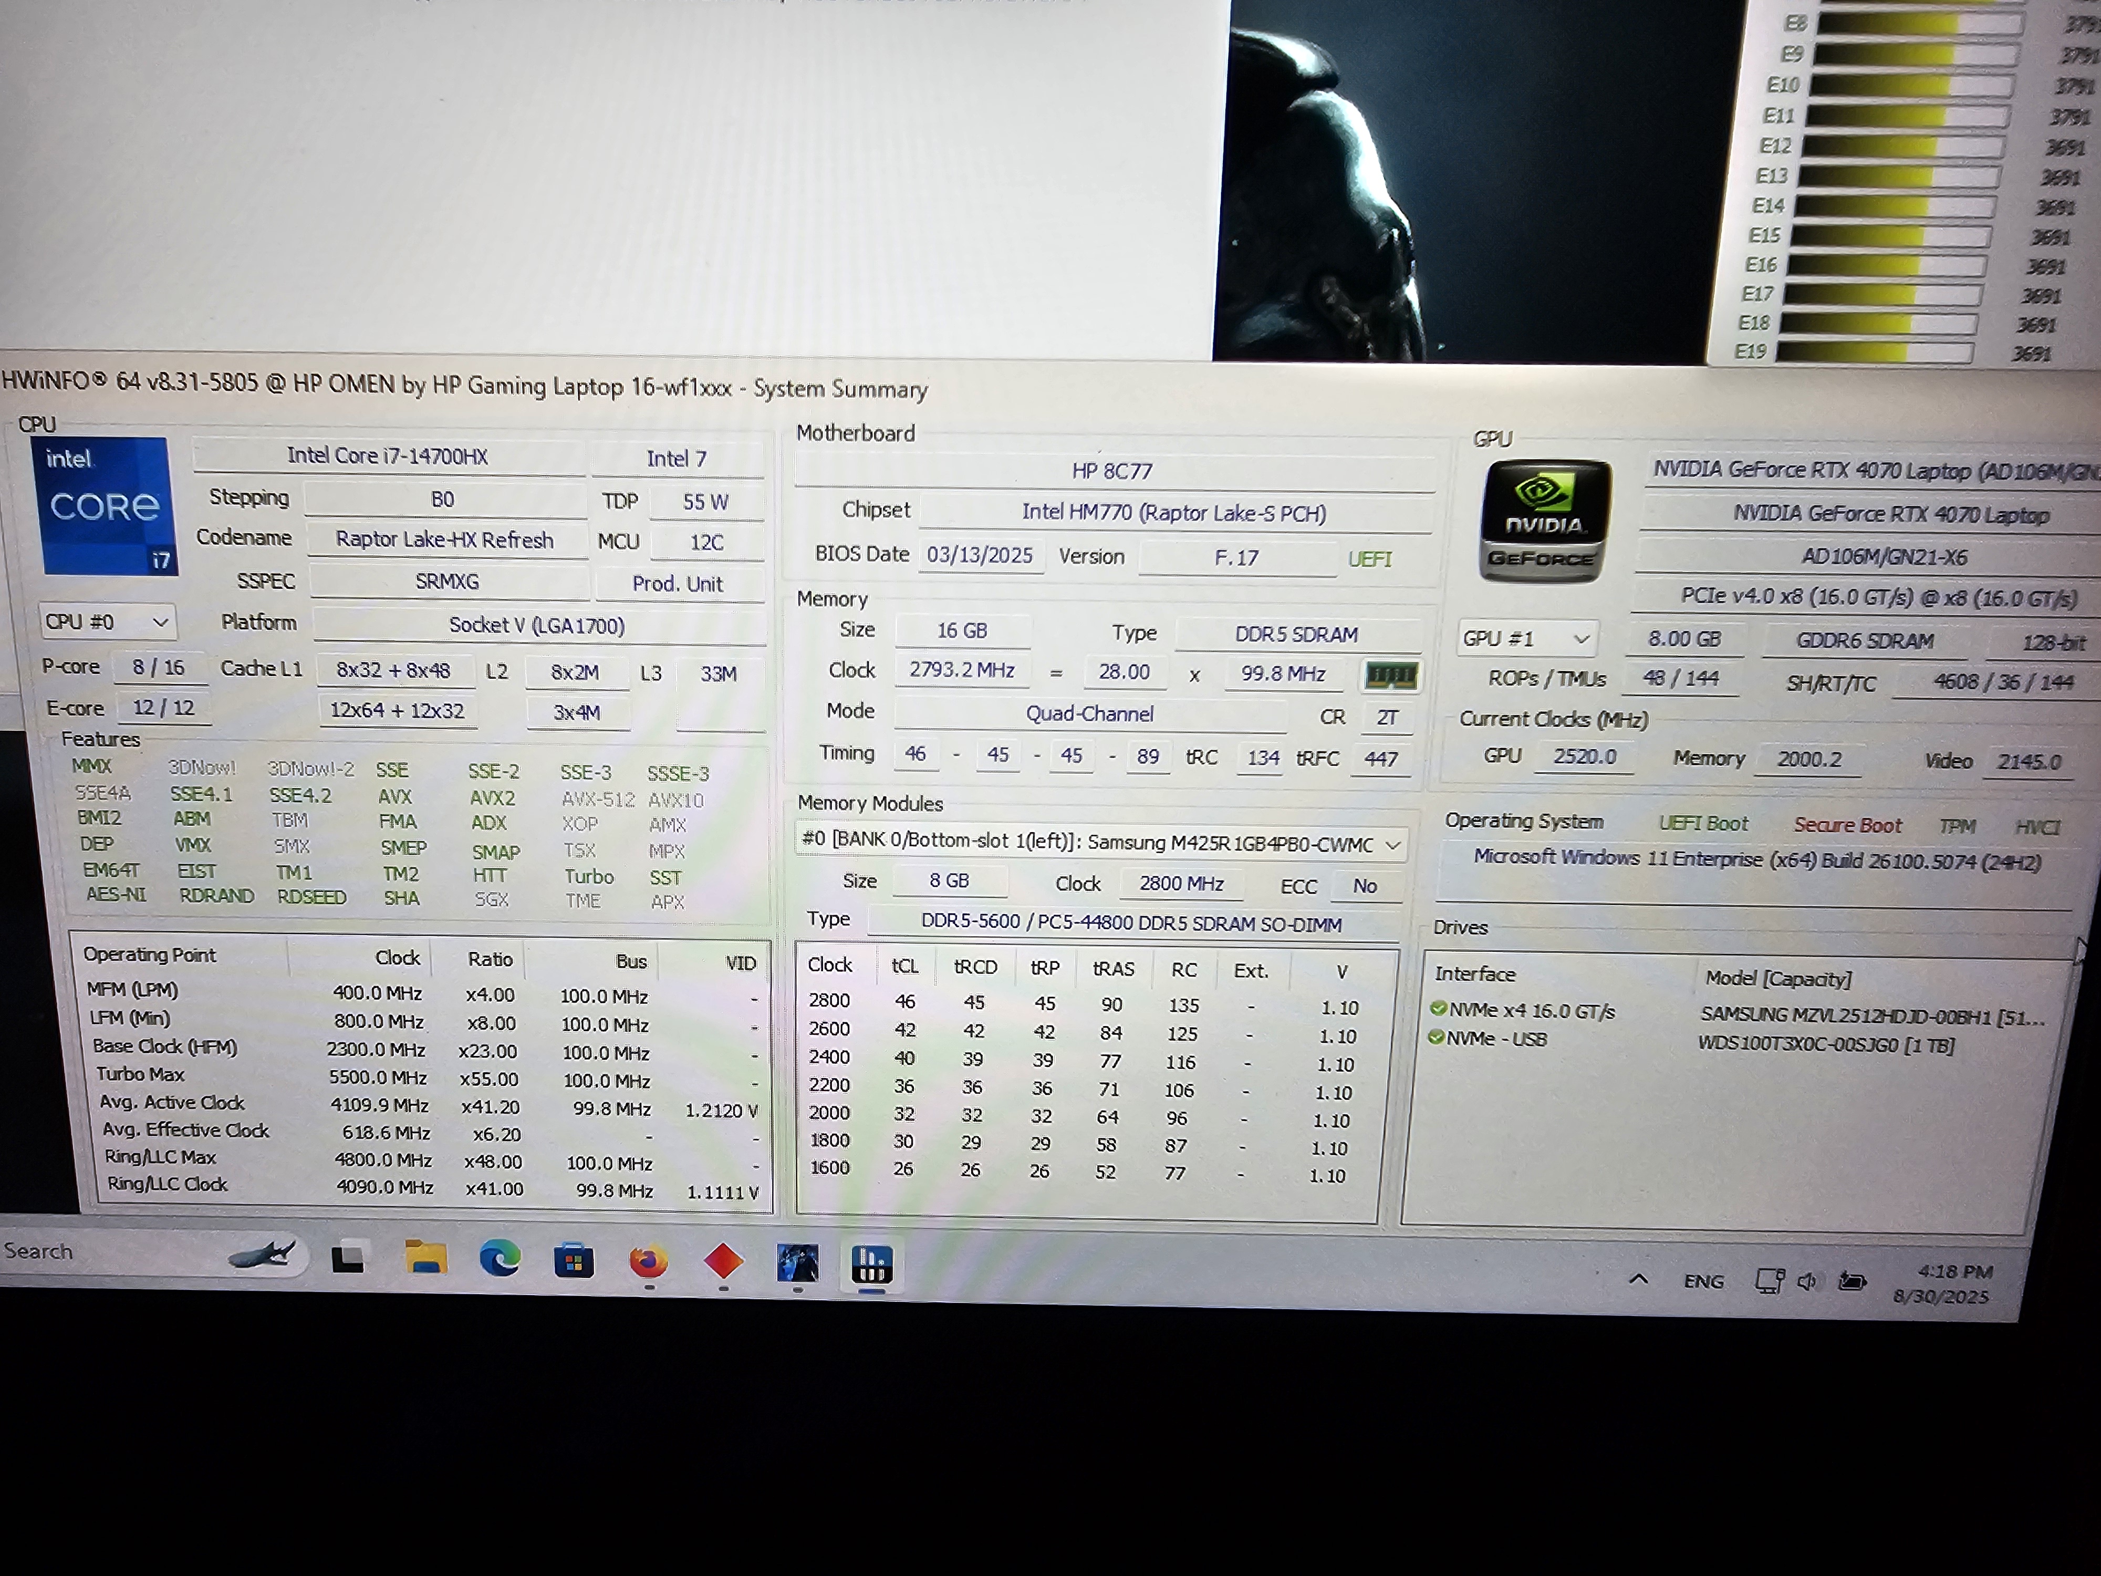
Task: Click Intel HM770 chipset field
Action: 1175,512
